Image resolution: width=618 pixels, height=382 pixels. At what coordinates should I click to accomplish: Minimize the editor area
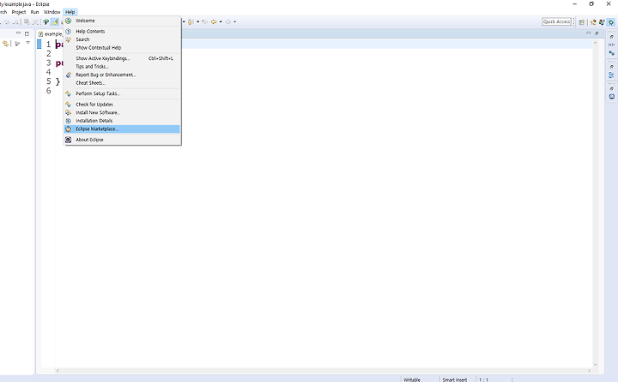pos(588,33)
